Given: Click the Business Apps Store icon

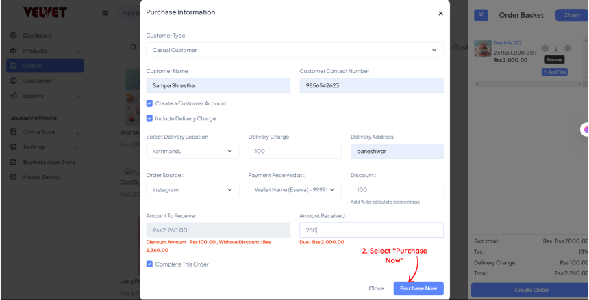Looking at the screenshot, I should click(14, 162).
